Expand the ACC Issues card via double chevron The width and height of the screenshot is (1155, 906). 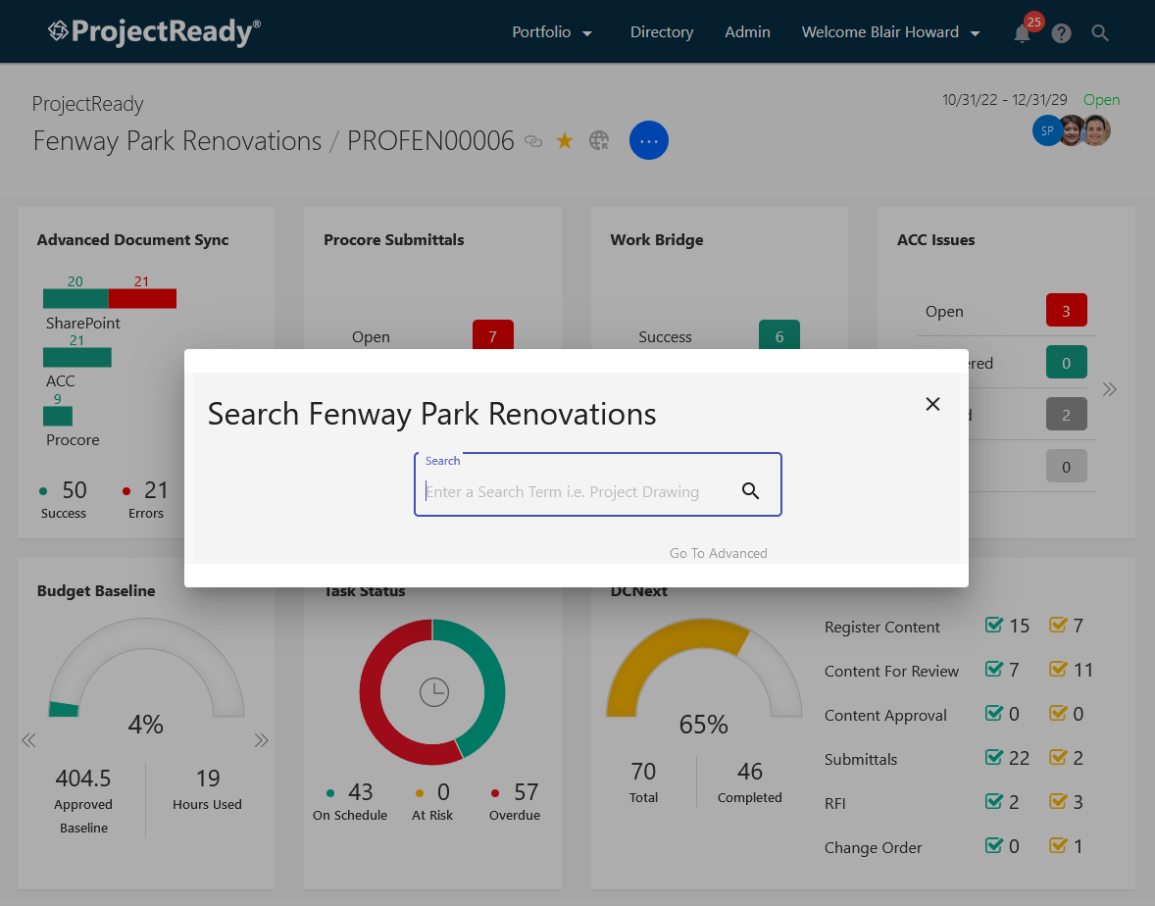click(x=1109, y=389)
